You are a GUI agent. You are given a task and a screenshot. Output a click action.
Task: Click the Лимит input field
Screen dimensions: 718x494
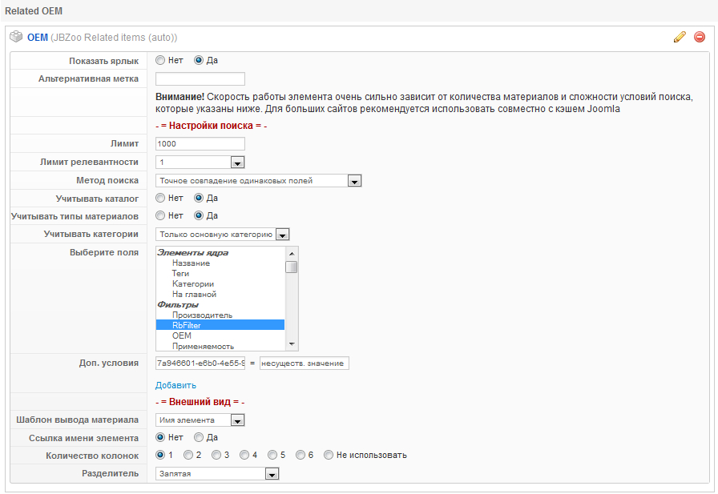tap(200, 143)
